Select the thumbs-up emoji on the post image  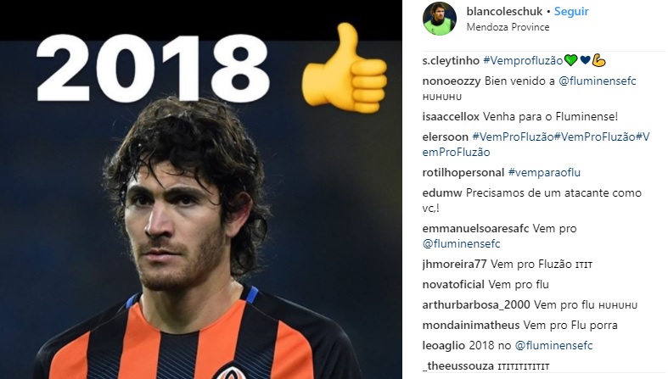(345, 67)
